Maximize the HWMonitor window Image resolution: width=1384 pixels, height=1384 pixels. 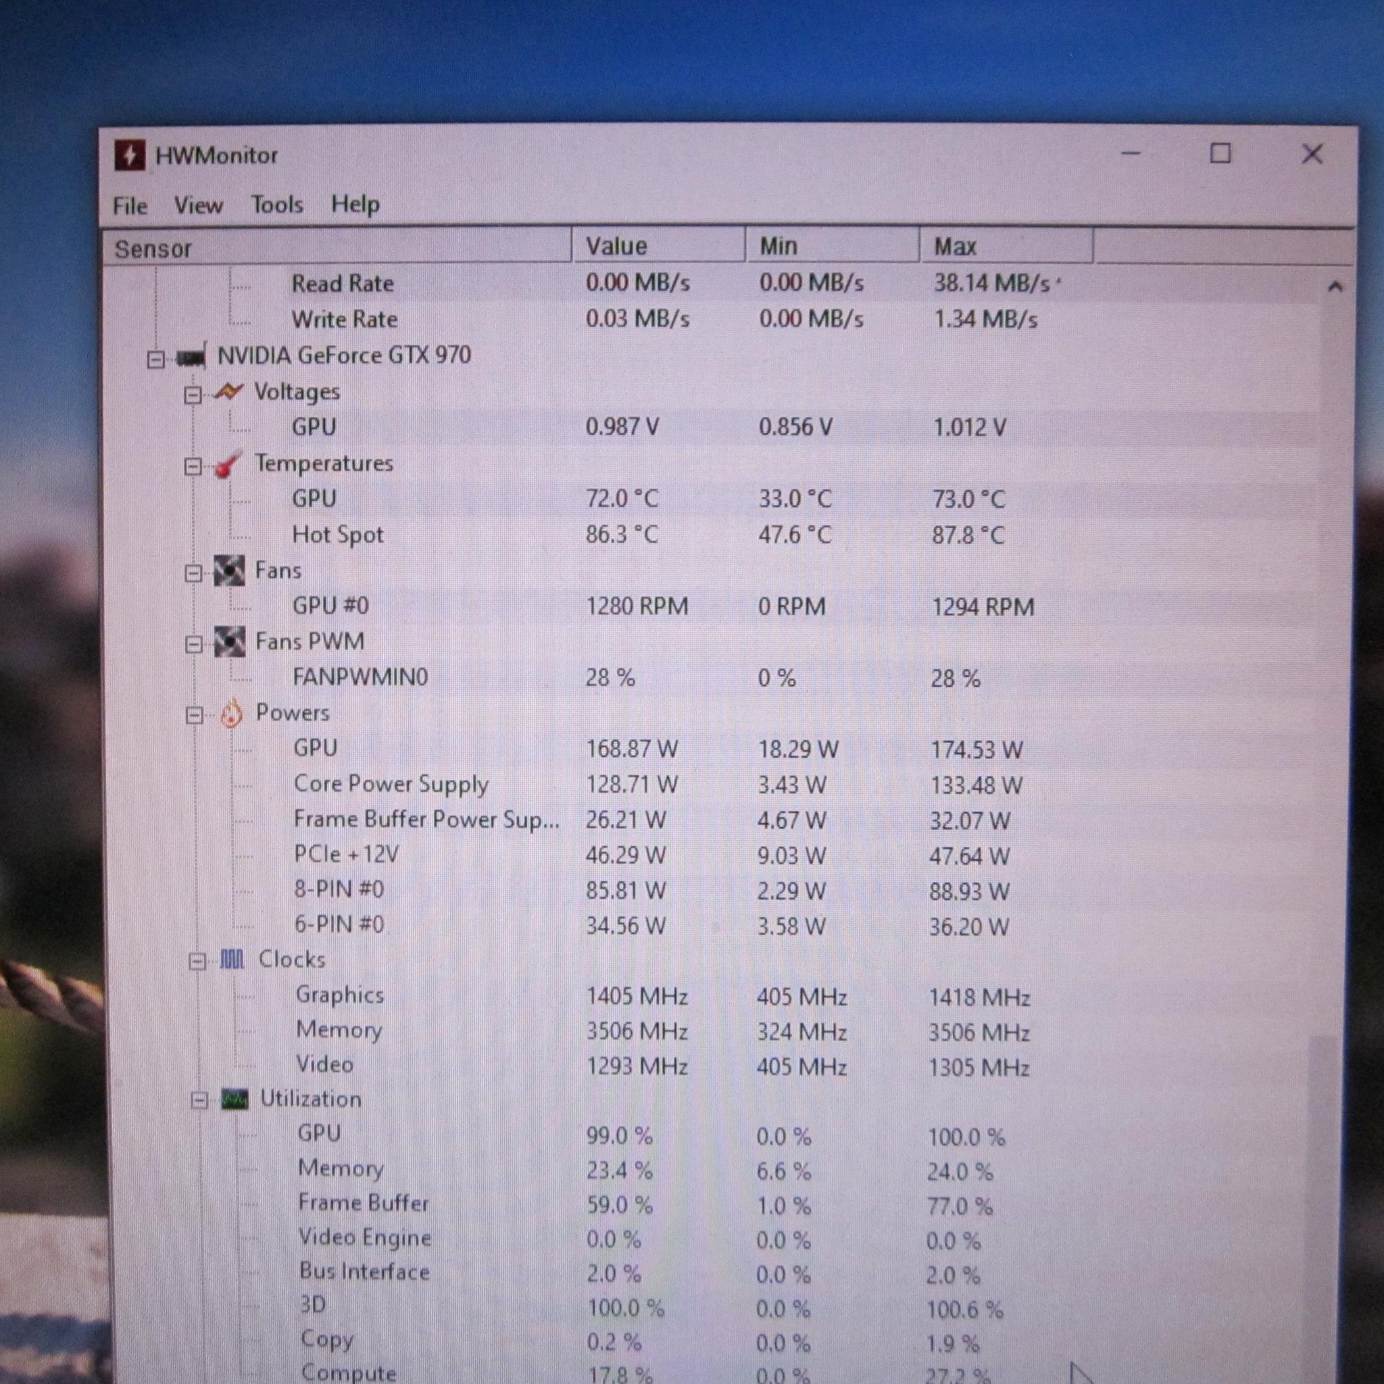(x=1220, y=153)
